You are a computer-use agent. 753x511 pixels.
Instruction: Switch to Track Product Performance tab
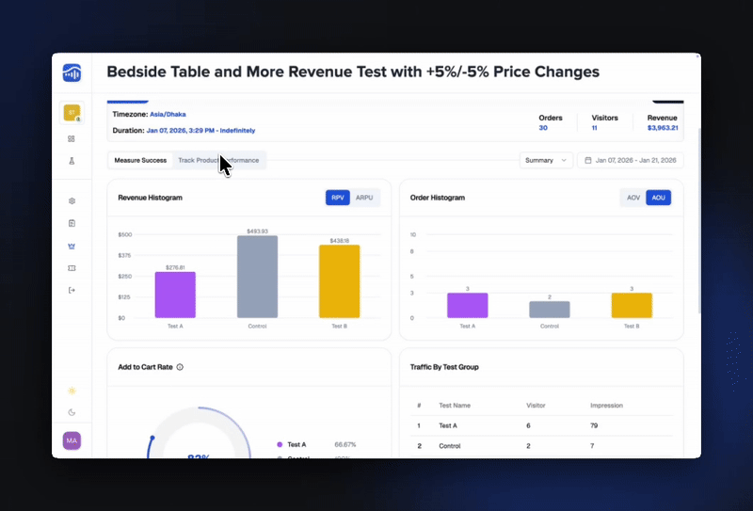(x=218, y=160)
